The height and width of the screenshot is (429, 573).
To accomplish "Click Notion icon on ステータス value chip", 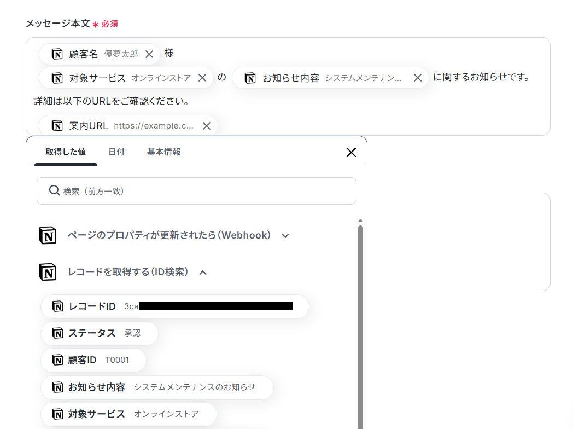I will click(x=57, y=333).
